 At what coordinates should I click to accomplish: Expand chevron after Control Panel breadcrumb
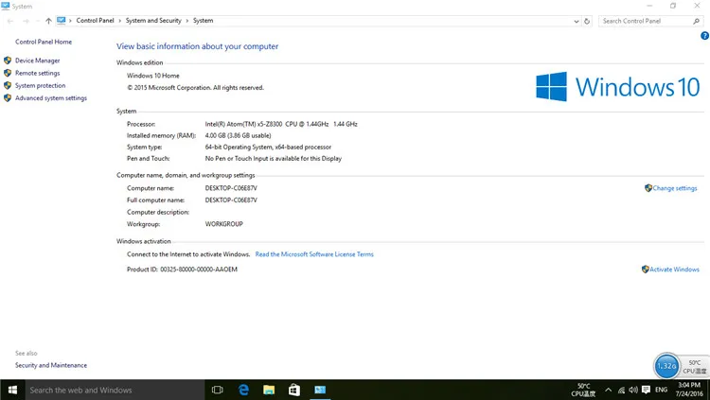(120, 21)
